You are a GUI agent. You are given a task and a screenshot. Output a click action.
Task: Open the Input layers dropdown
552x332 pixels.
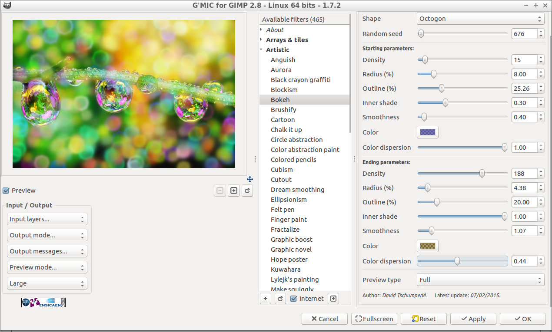pyautogui.click(x=47, y=219)
